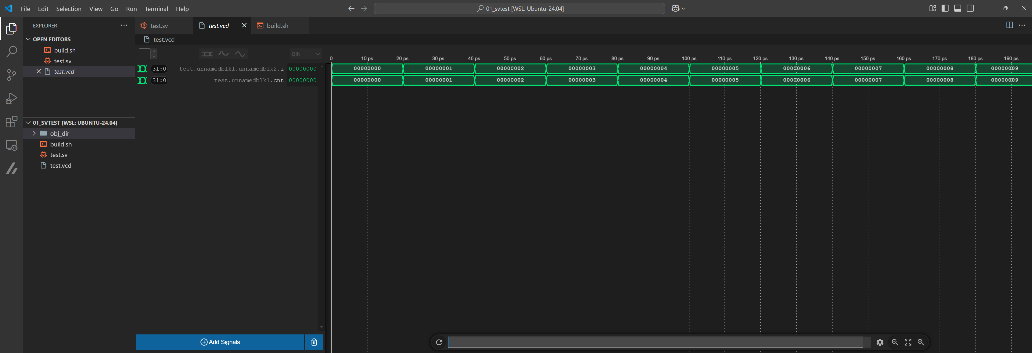Open the Selection menu
The image size is (1032, 353).
pyautogui.click(x=69, y=8)
